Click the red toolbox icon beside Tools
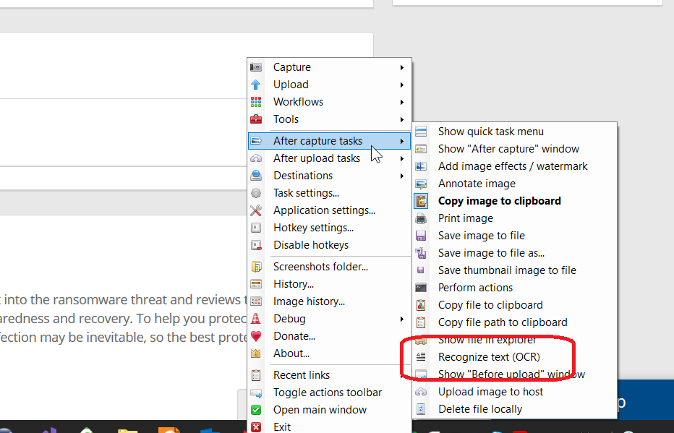The height and width of the screenshot is (433, 674). [256, 119]
